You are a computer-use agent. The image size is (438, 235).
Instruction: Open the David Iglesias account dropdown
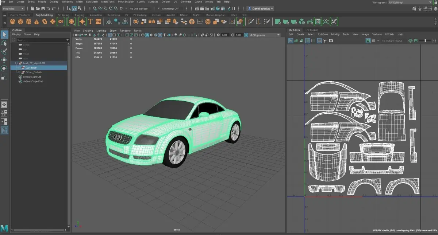pyautogui.click(x=260, y=8)
